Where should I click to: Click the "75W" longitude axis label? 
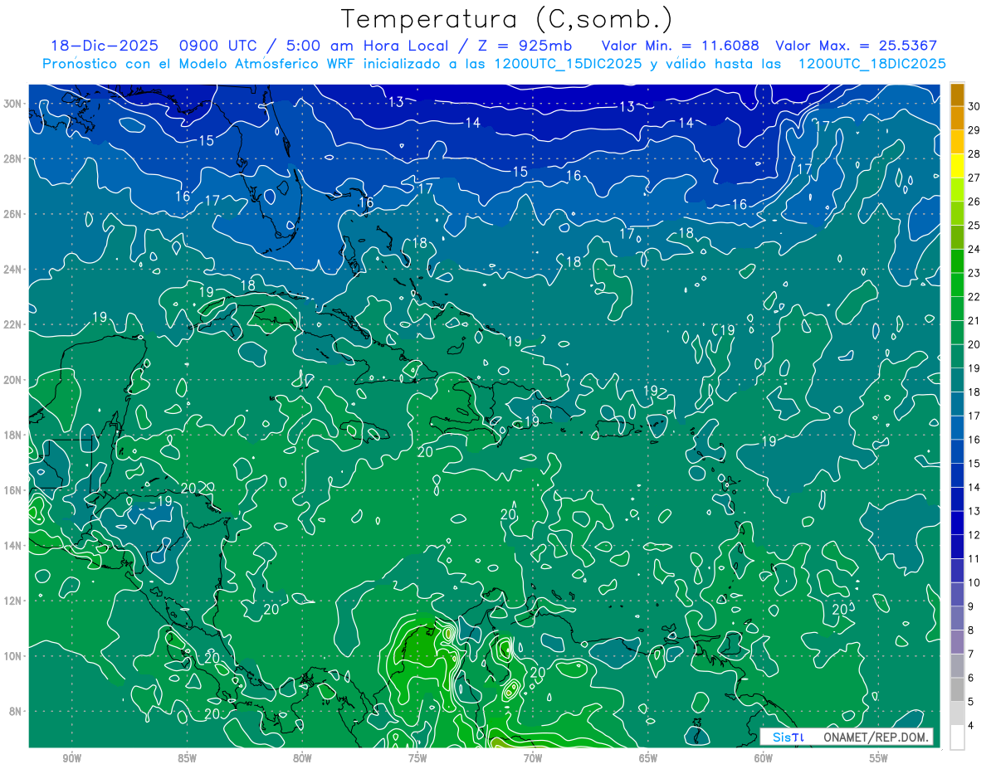417,758
